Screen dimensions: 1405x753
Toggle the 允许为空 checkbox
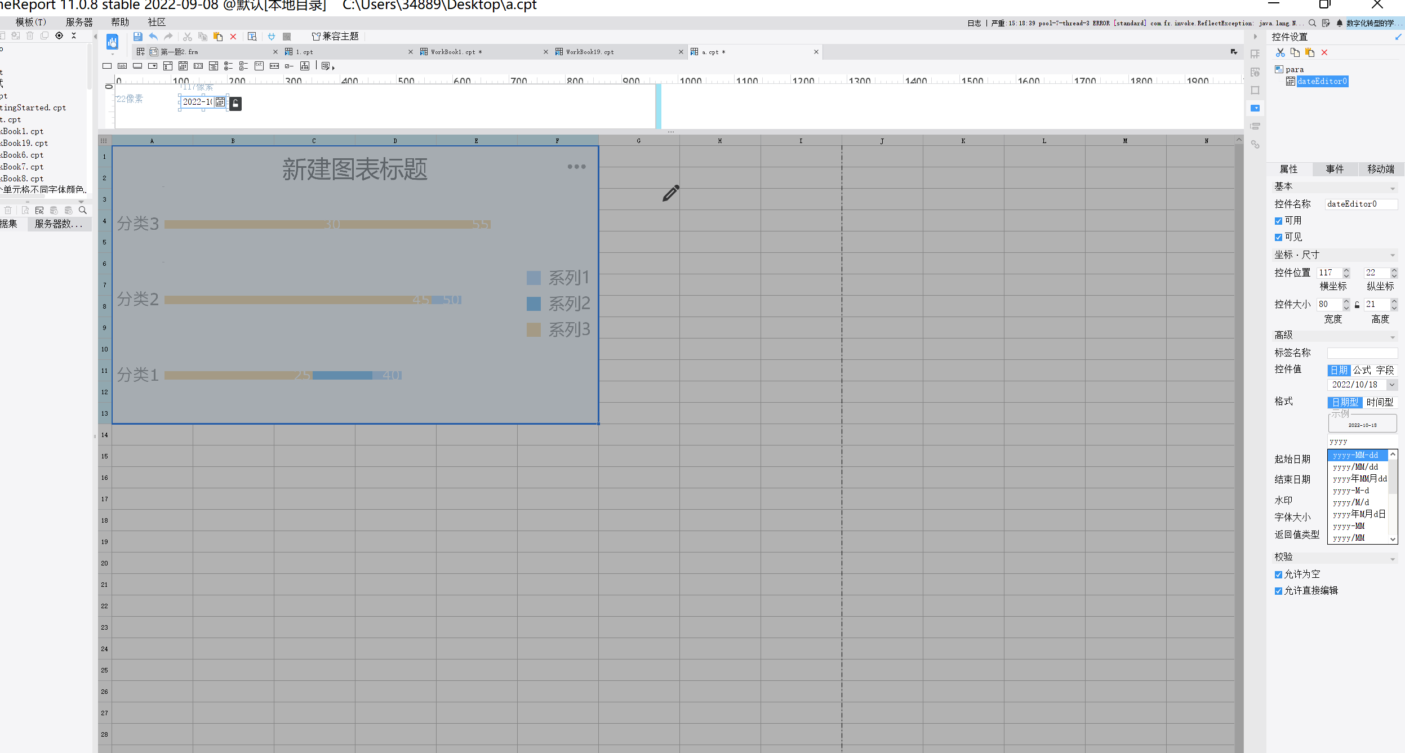pos(1278,574)
